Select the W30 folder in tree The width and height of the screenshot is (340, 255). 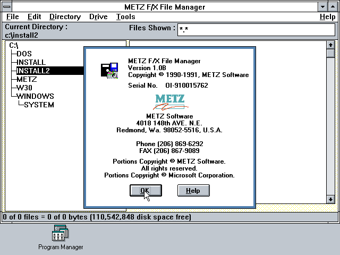[24, 88]
